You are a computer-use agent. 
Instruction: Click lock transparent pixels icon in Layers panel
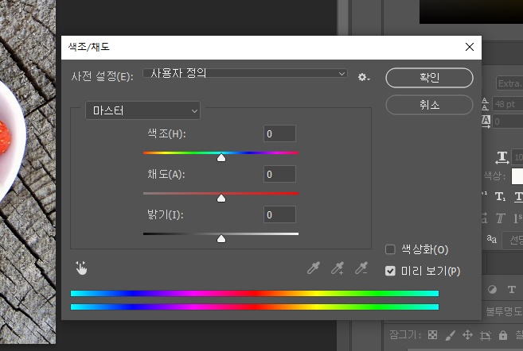click(x=432, y=334)
